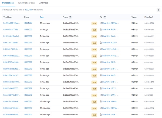162x118 pixels.
Task: Open transaction hash 0x493fd6691f7ae
Action: (11, 23)
